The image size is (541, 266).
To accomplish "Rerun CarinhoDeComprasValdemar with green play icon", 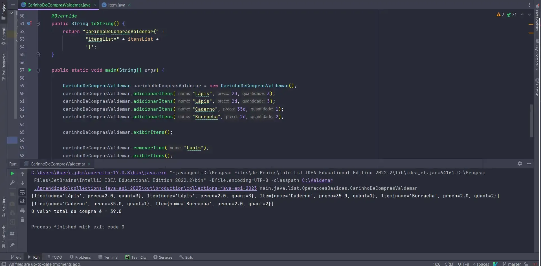I will coord(12,173).
